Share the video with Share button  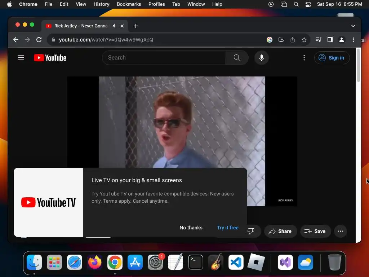[280, 231]
